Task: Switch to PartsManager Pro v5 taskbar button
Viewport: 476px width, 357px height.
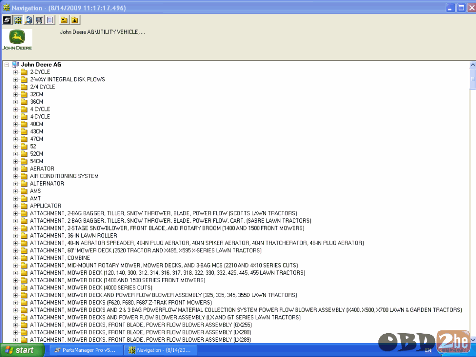Action: tap(87, 350)
